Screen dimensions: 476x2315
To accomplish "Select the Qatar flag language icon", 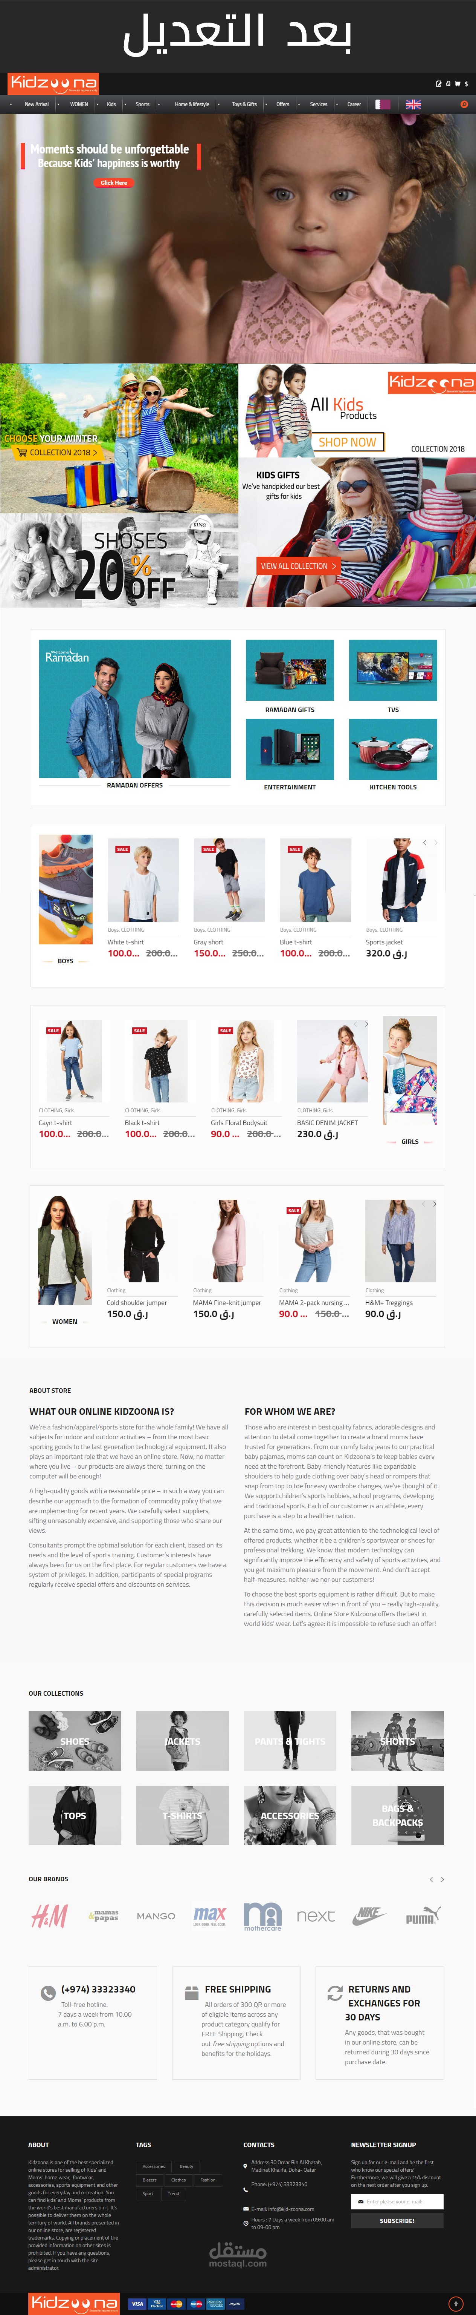I will (383, 104).
